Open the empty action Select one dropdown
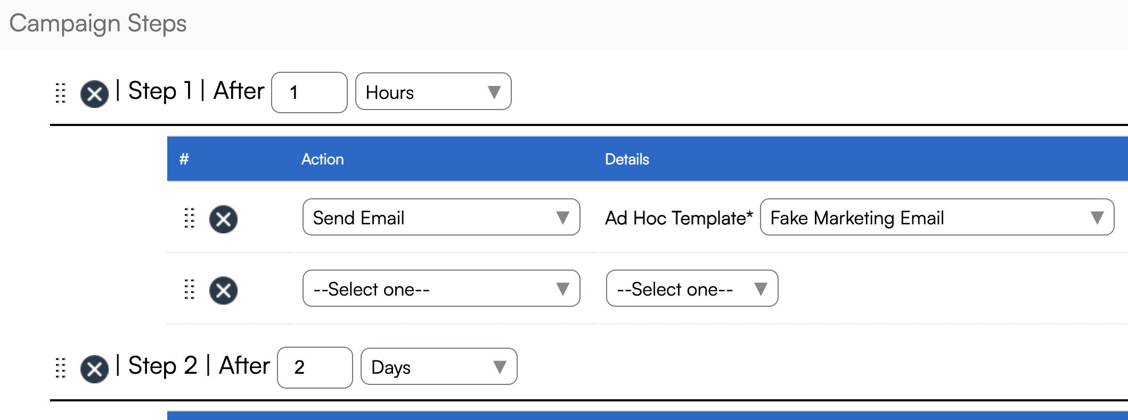 tap(440, 288)
